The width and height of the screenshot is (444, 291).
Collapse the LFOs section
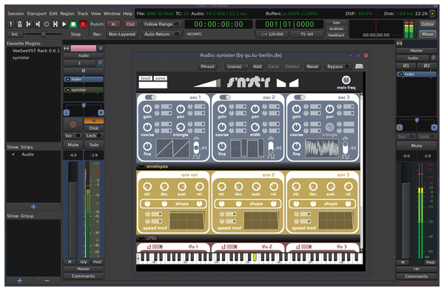(x=141, y=239)
